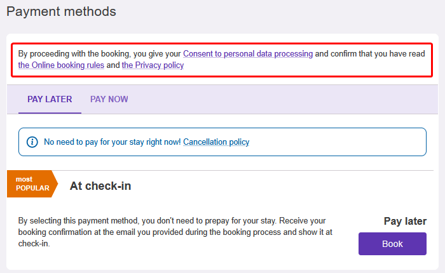Click empty area of the purple tab bar
Viewport: 445px width, 273px height.
[284, 99]
